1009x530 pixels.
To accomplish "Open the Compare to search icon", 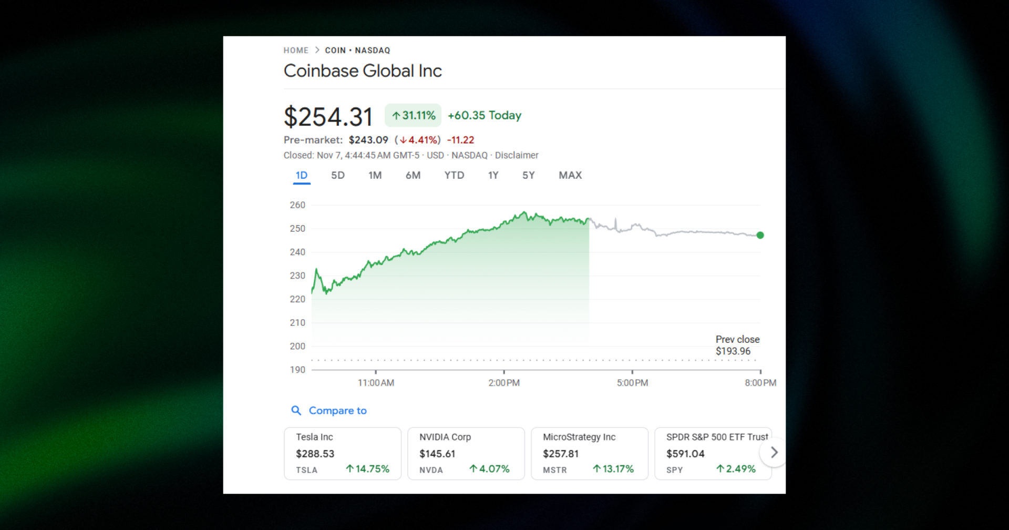I will click(296, 411).
